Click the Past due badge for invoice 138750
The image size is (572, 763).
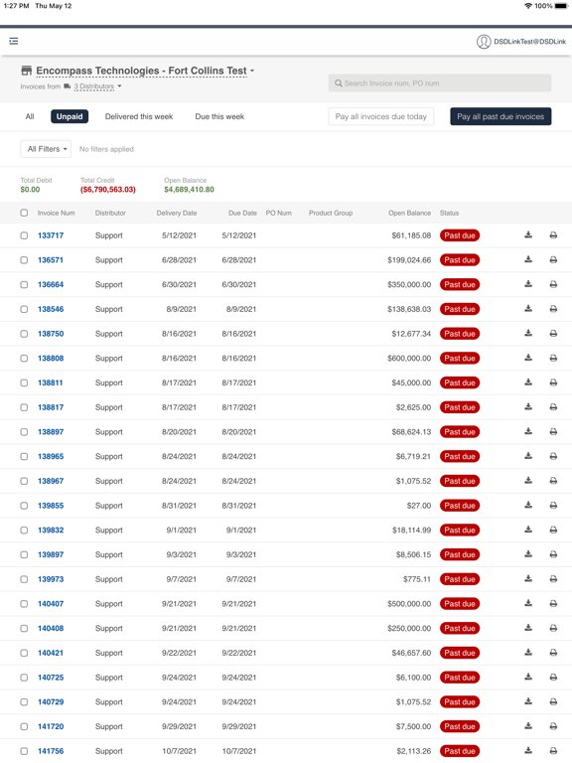click(460, 334)
